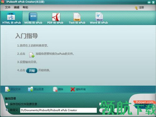
Task: Open the 帮助 menu
Action: pos(25,8)
